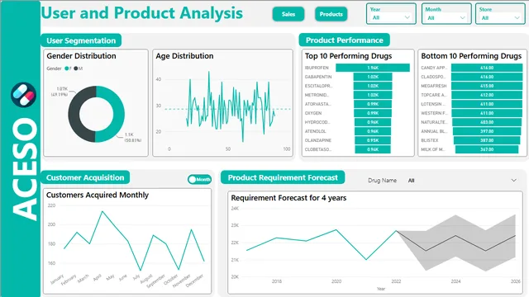Screen dimensions: 529x297
Task: Select the ESCITALOPR... drug label
Action: click(318, 86)
